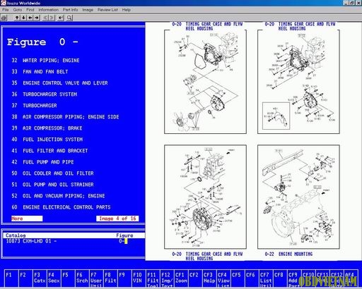
Task: Click the F9 function key button
Action: click(124, 278)
